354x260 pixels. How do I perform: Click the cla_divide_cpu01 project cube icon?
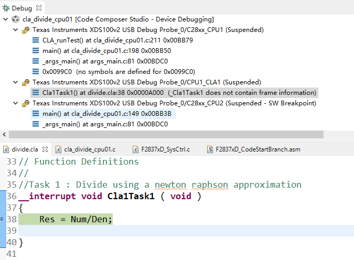[x=15, y=19]
